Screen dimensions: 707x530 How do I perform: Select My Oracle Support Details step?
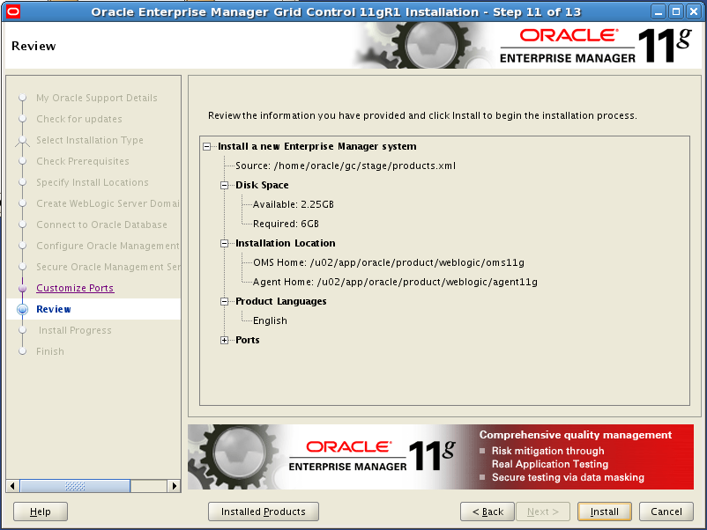[97, 98]
